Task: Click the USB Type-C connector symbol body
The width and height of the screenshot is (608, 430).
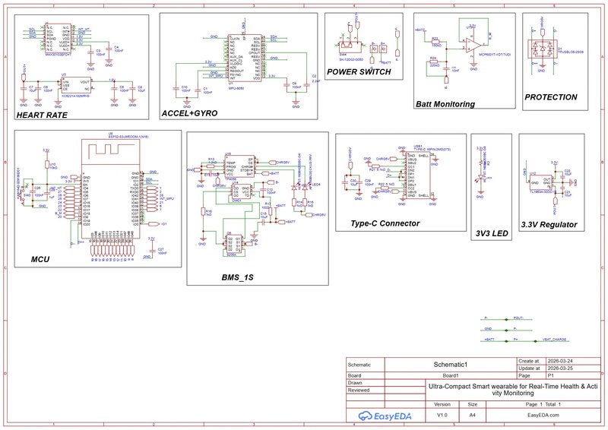Action: 418,176
